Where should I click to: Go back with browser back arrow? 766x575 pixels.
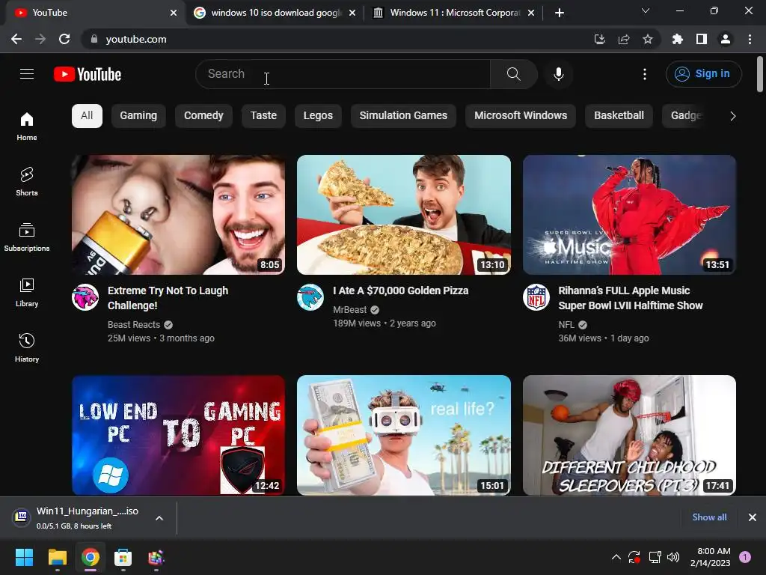(x=16, y=39)
